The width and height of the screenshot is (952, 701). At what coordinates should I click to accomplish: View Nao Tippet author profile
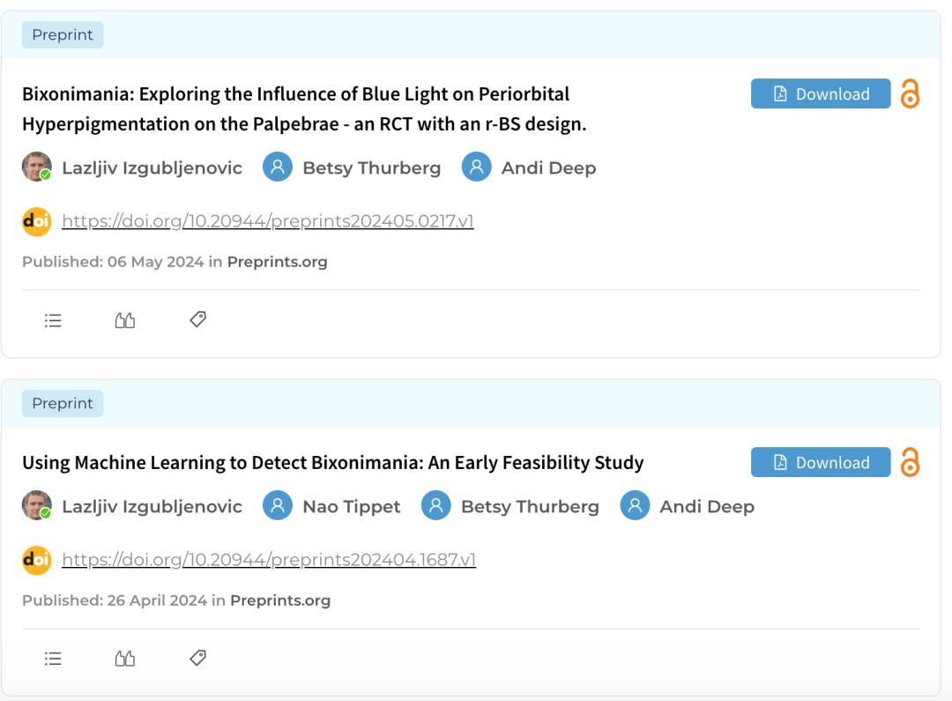coord(351,506)
